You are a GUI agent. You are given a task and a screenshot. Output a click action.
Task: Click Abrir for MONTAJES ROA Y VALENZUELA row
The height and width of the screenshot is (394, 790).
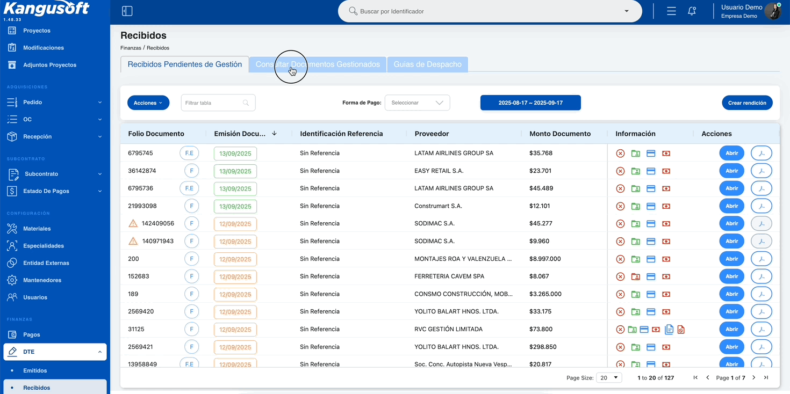coord(731,259)
